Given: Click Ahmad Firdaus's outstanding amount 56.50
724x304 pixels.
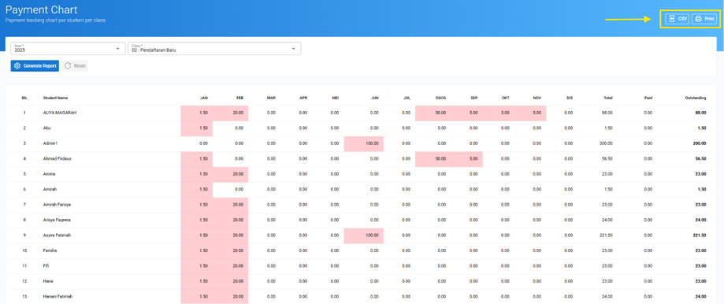Looking at the screenshot, I should pyautogui.click(x=701, y=158).
